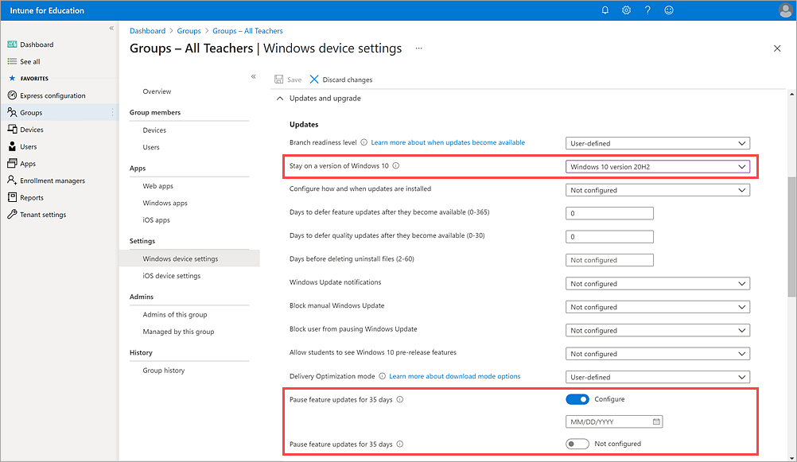This screenshot has height=462, width=797.
Task: Collapse the Updates and upgrade section
Action: [x=279, y=99]
